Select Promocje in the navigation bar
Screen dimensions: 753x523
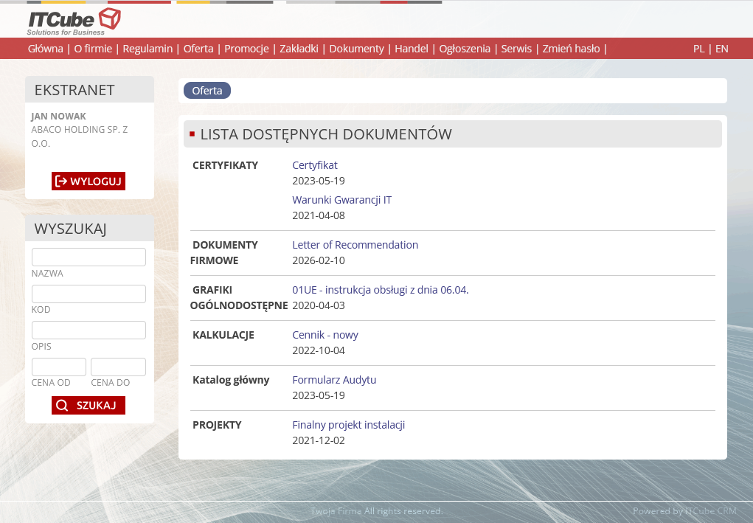tap(246, 49)
